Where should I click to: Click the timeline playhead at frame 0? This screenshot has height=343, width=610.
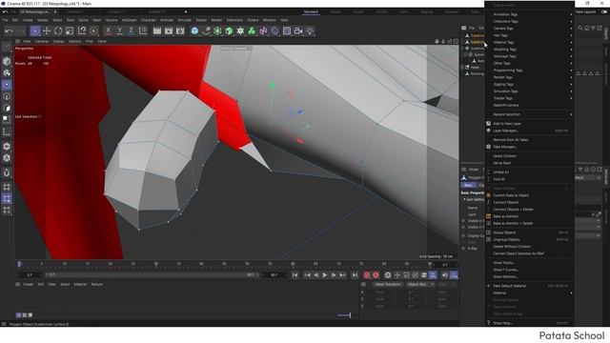19,264
